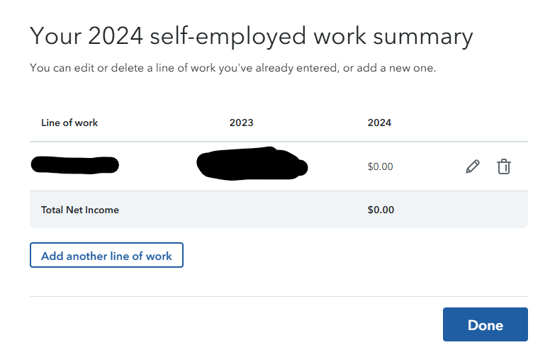Viewport: 550px width, 357px height.
Task: Click the Total Net Income label
Action: pos(80,210)
